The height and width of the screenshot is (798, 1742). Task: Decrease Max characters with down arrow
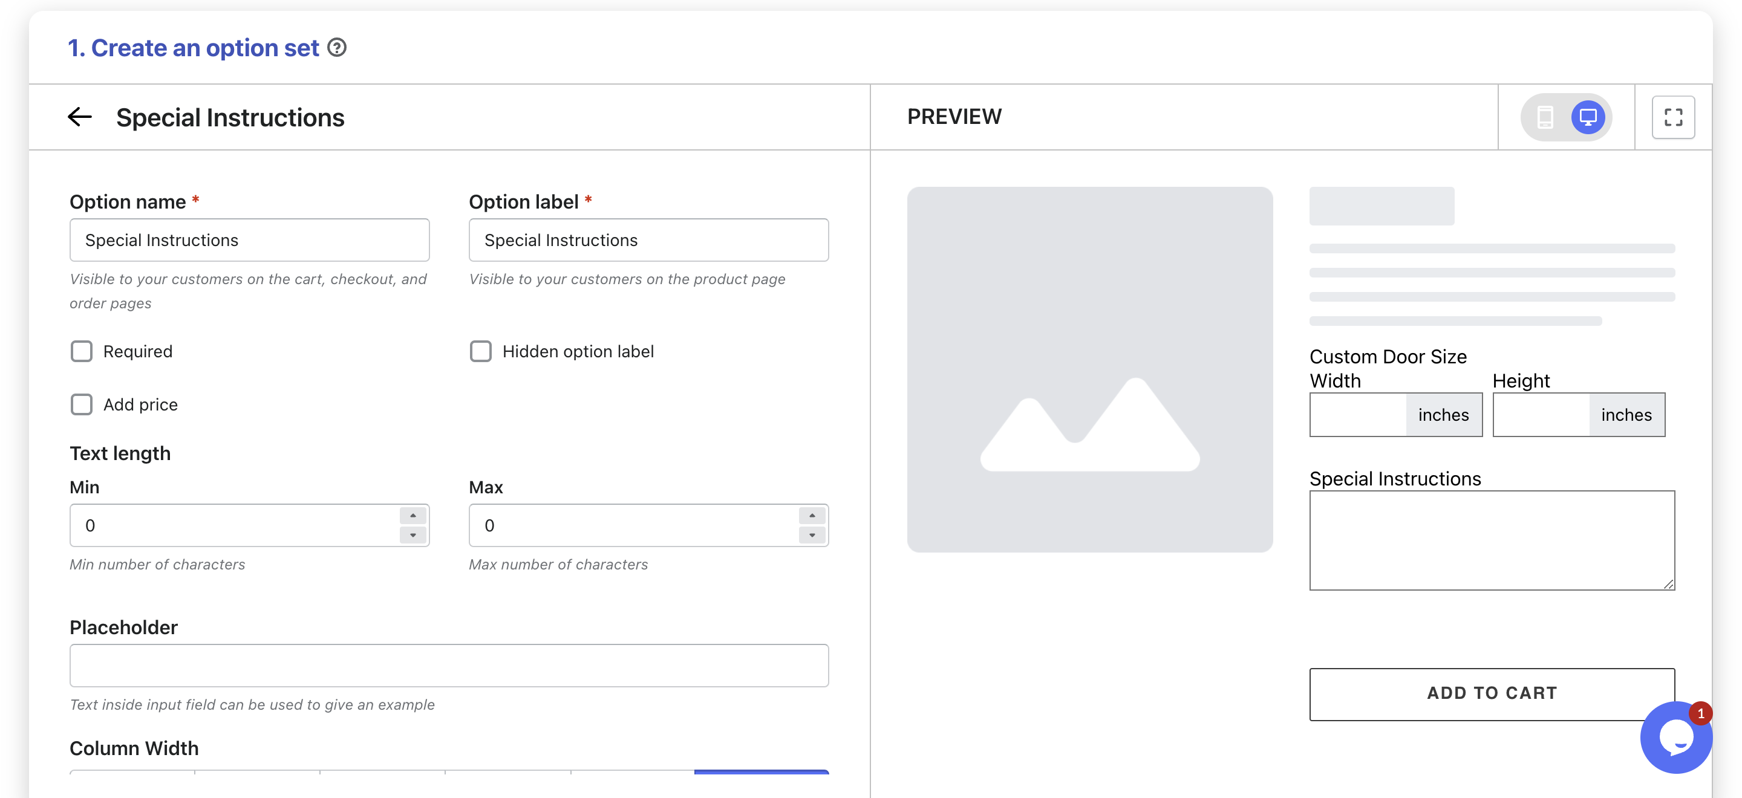(x=812, y=535)
